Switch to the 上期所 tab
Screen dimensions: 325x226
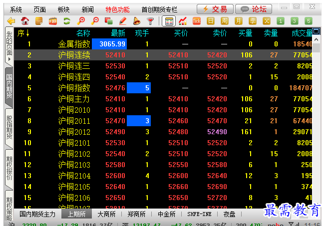[x=77, y=214]
